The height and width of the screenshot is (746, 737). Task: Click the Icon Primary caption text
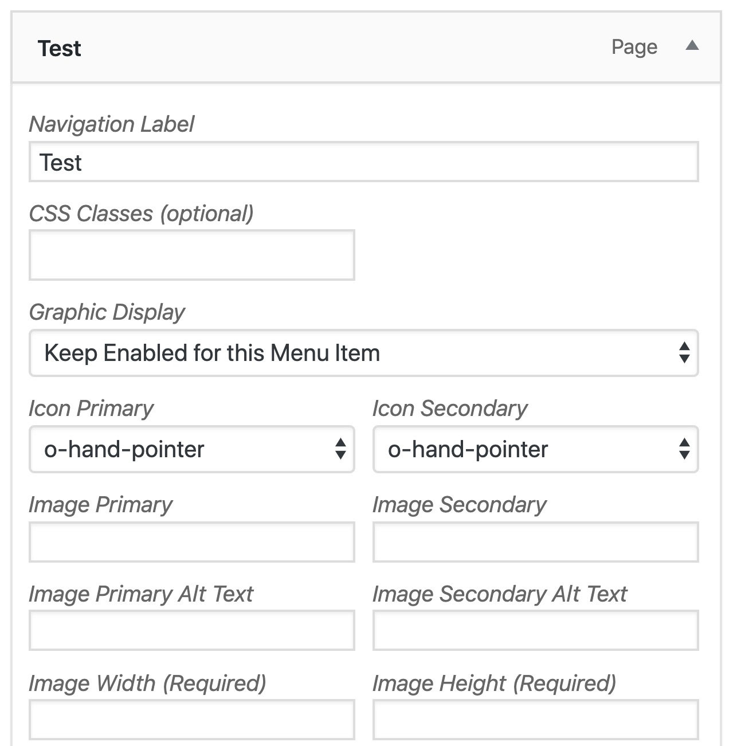91,409
